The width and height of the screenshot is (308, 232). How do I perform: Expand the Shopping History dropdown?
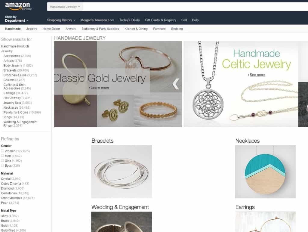61,20
